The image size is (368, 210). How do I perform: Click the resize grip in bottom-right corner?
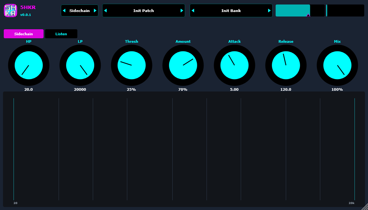(x=365, y=207)
